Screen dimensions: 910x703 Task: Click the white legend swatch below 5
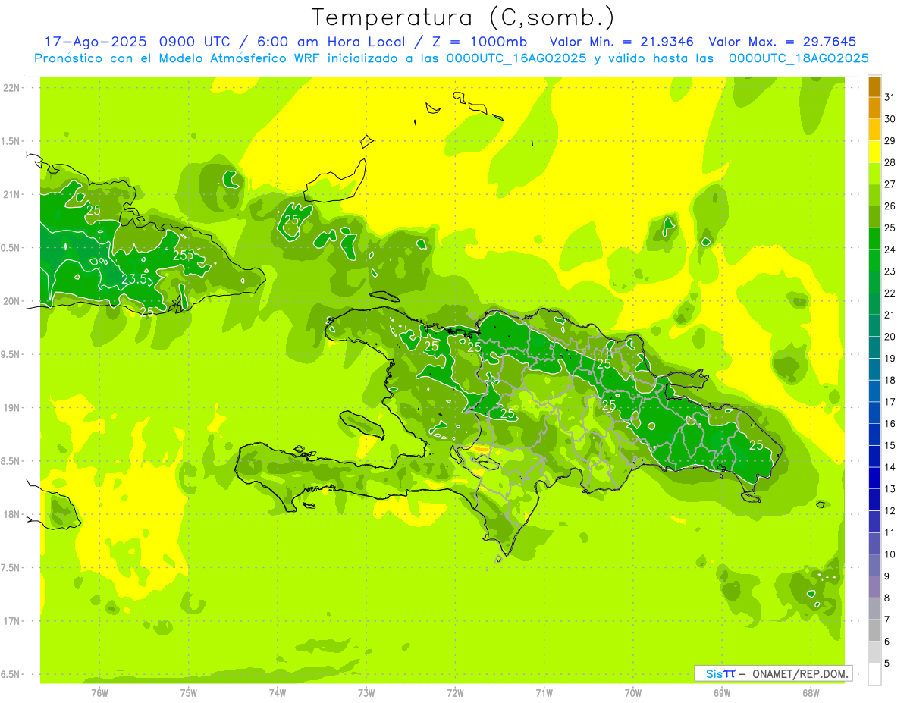pyautogui.click(x=874, y=674)
